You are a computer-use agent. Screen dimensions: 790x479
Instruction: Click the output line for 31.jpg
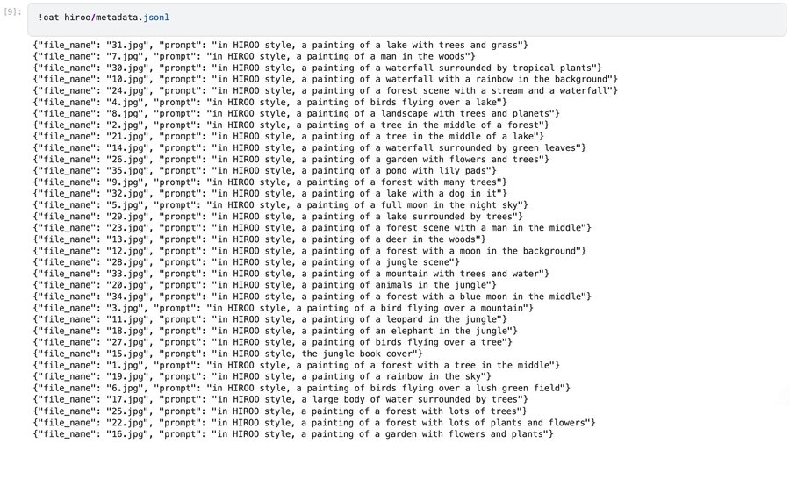point(280,45)
